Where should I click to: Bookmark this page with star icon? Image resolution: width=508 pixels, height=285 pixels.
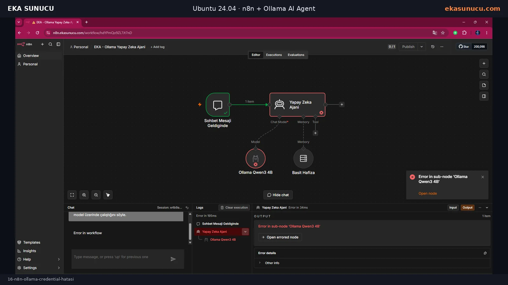[443, 33]
